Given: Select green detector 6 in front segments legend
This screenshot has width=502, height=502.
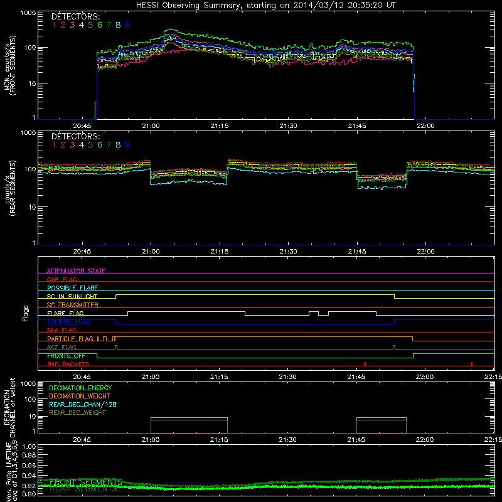Looking at the screenshot, I should [x=100, y=25].
